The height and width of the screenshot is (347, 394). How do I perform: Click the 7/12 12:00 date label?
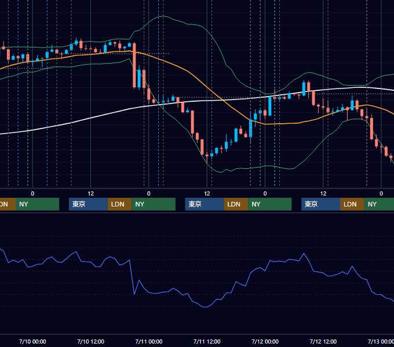click(x=323, y=341)
